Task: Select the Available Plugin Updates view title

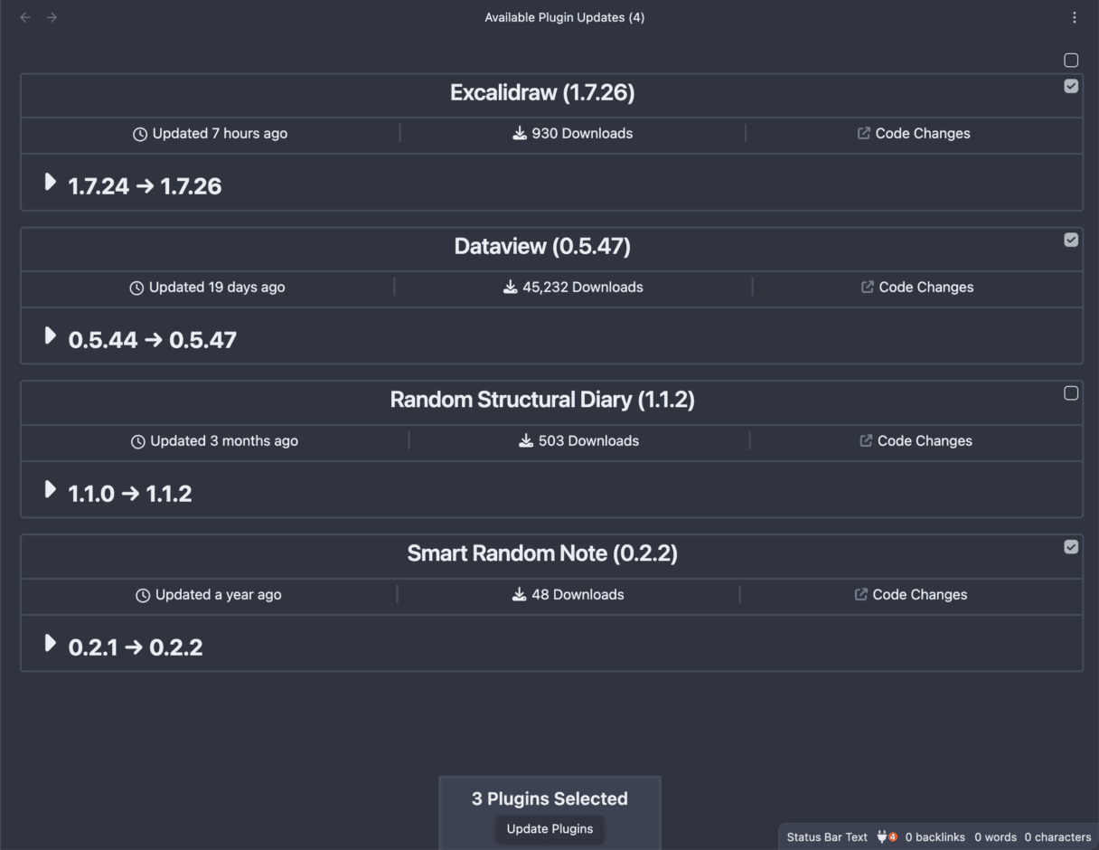Action: click(x=564, y=17)
